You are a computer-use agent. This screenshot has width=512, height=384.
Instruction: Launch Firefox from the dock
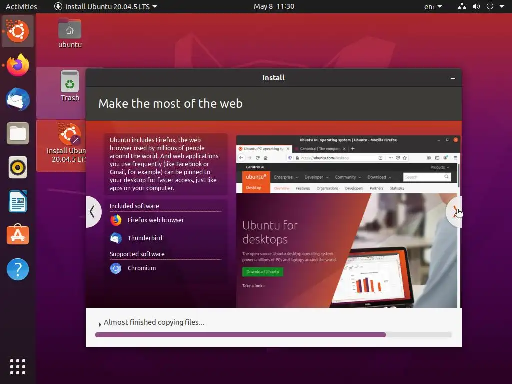[x=18, y=65]
